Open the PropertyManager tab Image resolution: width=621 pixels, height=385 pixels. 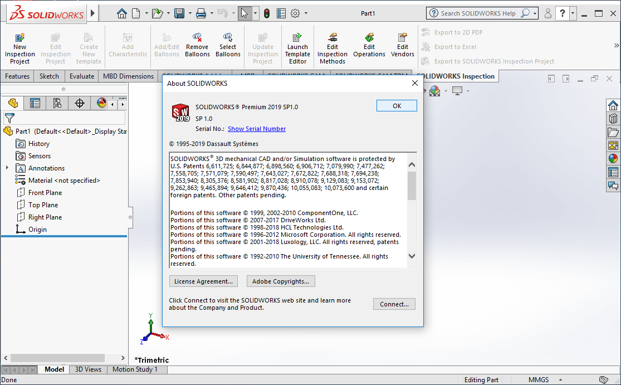(35, 104)
